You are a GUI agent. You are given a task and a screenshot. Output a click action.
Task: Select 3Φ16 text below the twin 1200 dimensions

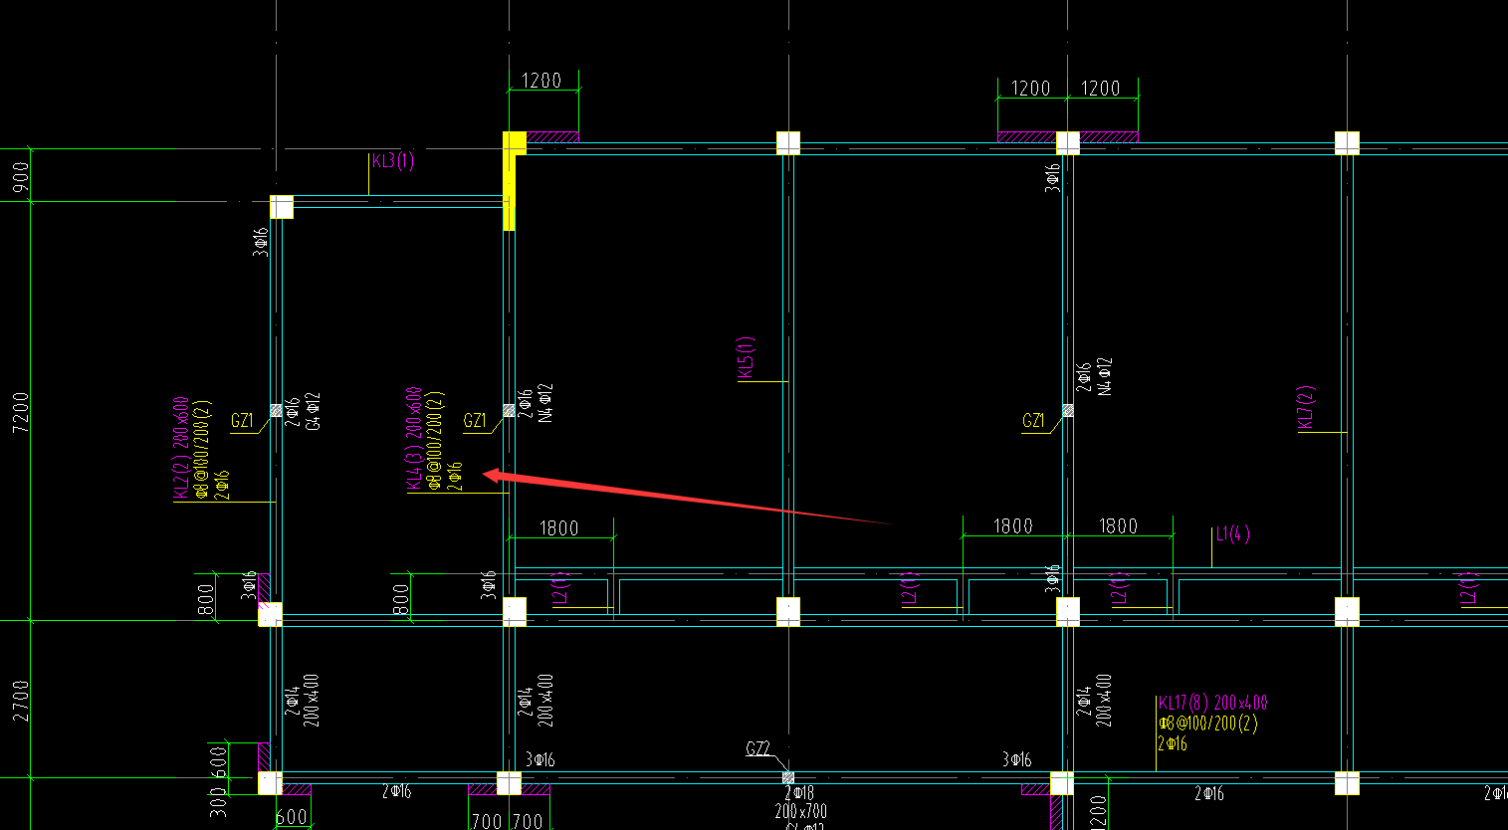(x=1052, y=178)
